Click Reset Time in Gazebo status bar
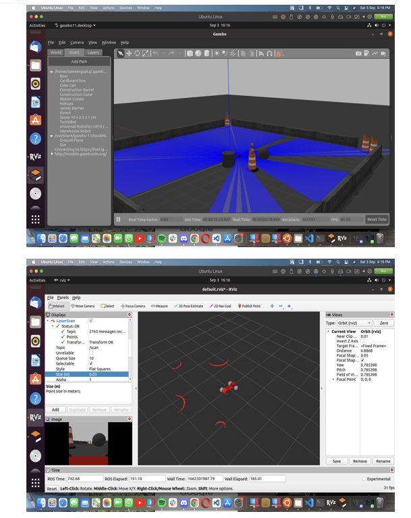The image size is (411, 518). 377,219
